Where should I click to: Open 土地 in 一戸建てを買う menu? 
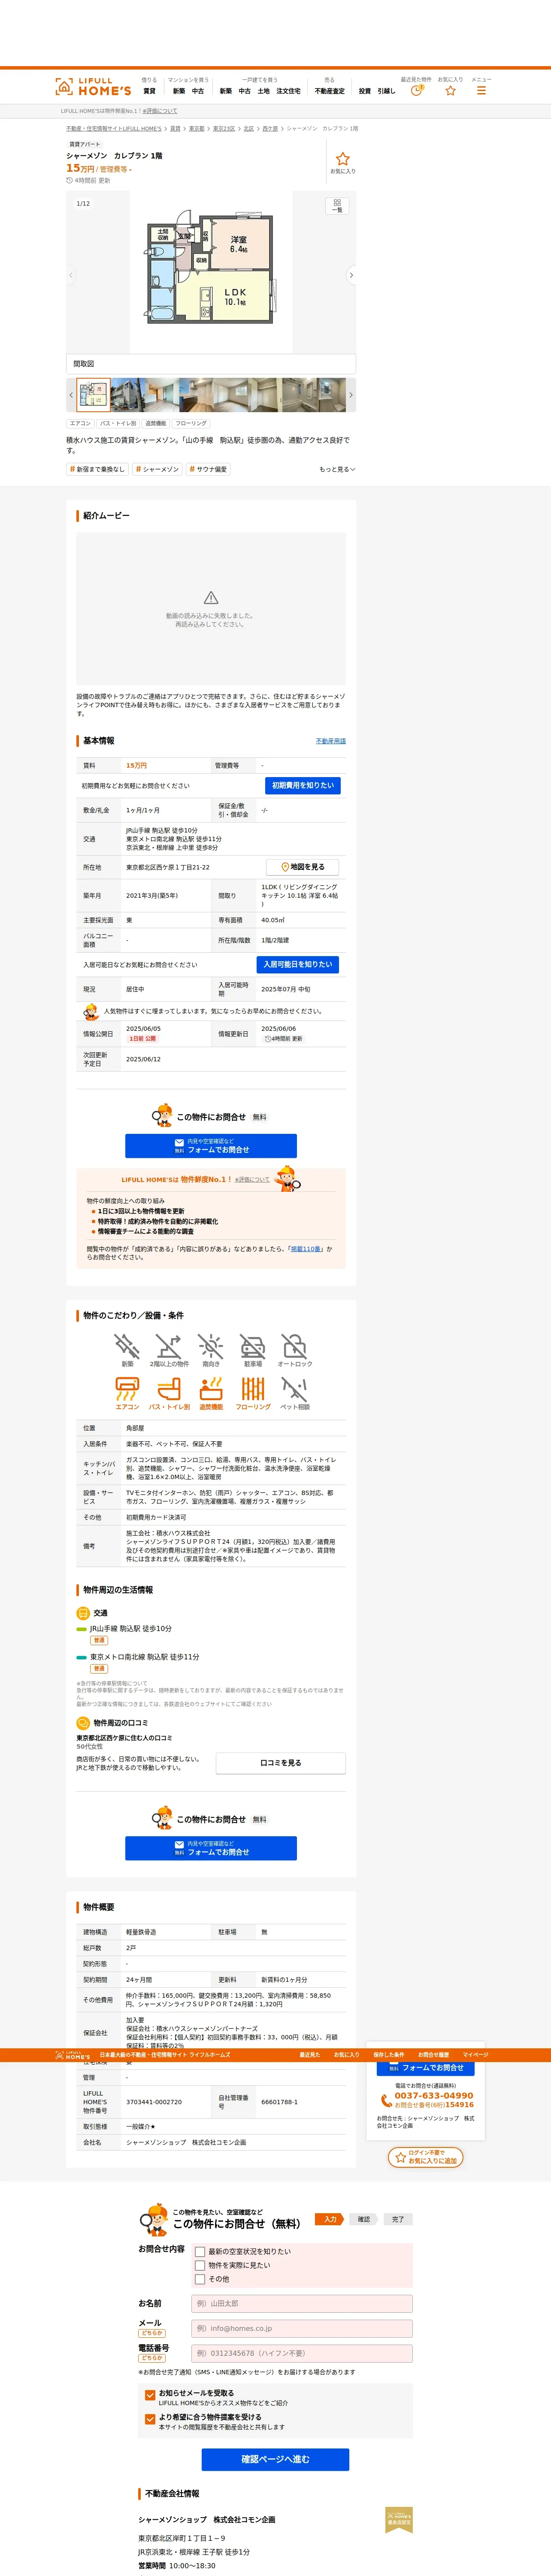tap(263, 91)
